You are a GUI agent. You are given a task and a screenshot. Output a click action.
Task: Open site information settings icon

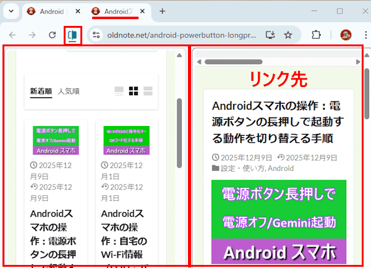tap(96, 35)
